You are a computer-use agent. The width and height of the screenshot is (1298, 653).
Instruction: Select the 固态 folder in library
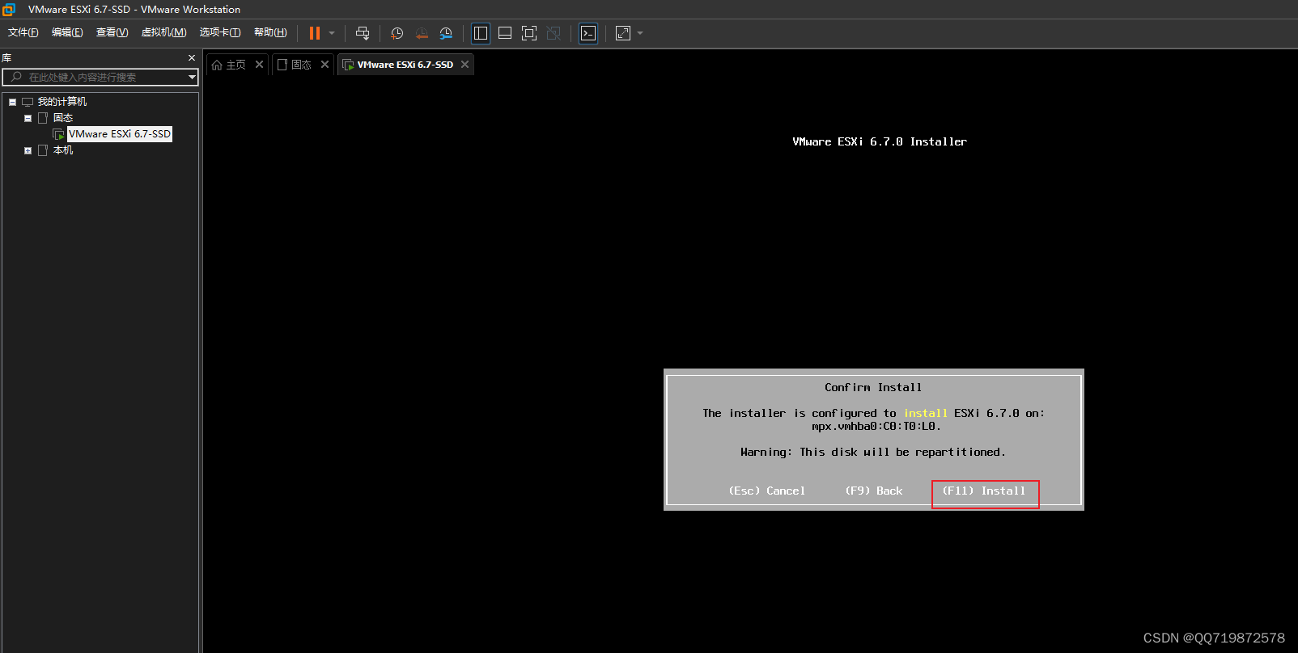click(x=63, y=118)
